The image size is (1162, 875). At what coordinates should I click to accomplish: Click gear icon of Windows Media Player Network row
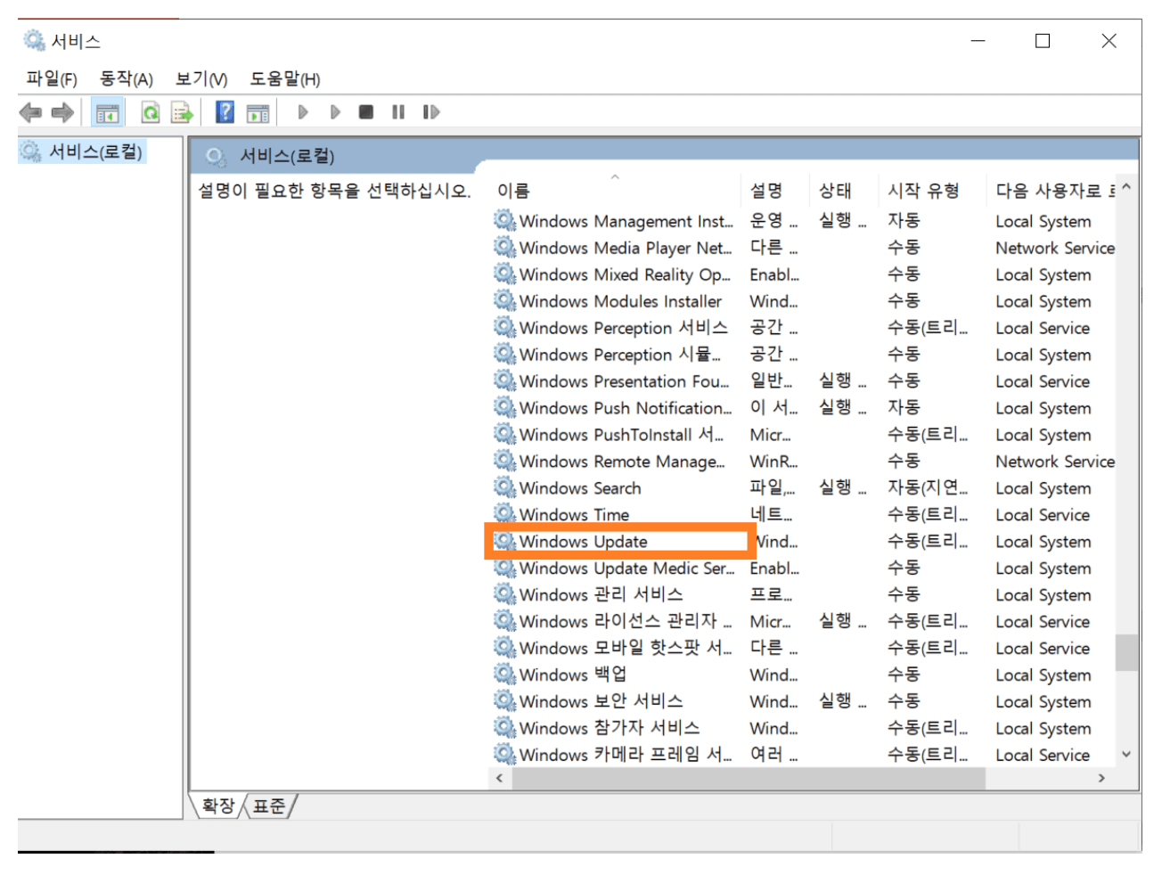505,247
